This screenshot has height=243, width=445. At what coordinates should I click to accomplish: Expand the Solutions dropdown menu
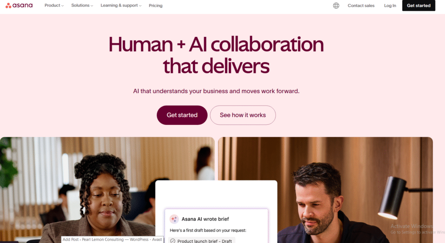pos(82,5)
